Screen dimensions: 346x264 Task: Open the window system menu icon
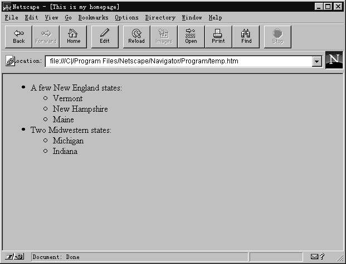point(8,7)
